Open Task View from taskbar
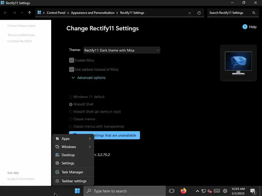262x196 pixels. point(172,191)
